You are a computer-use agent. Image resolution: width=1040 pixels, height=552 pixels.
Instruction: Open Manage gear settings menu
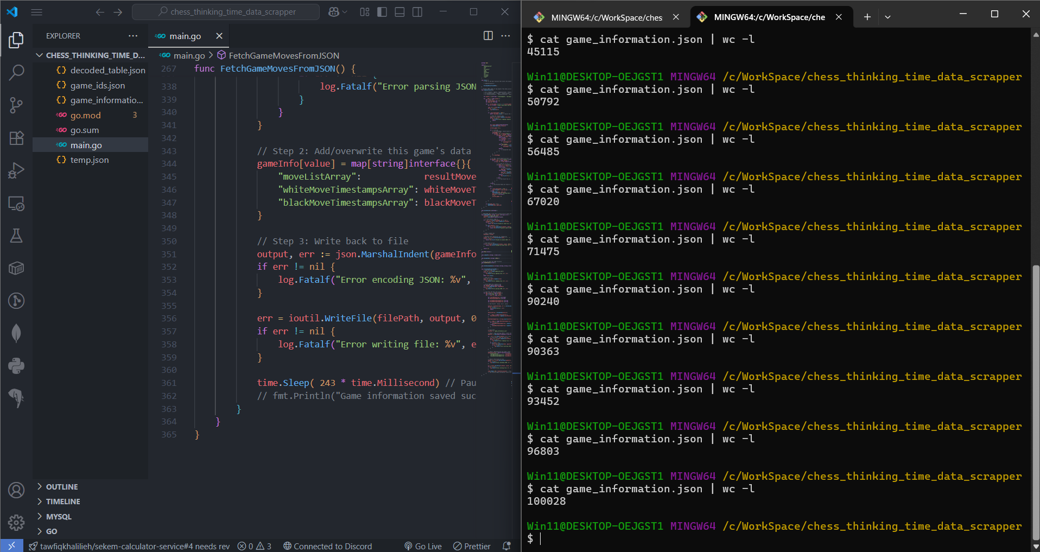[16, 523]
